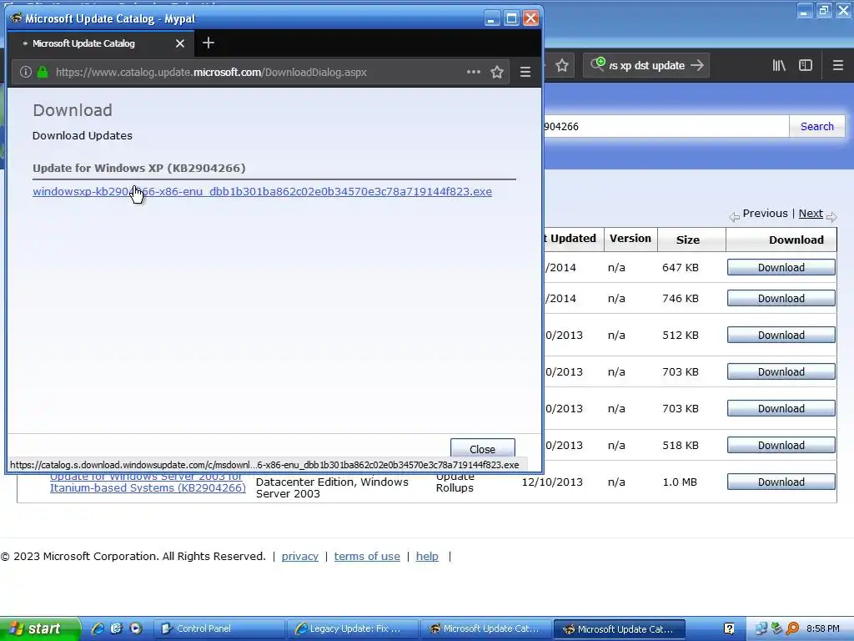Click the 1.0 MB size cell

coord(680,482)
